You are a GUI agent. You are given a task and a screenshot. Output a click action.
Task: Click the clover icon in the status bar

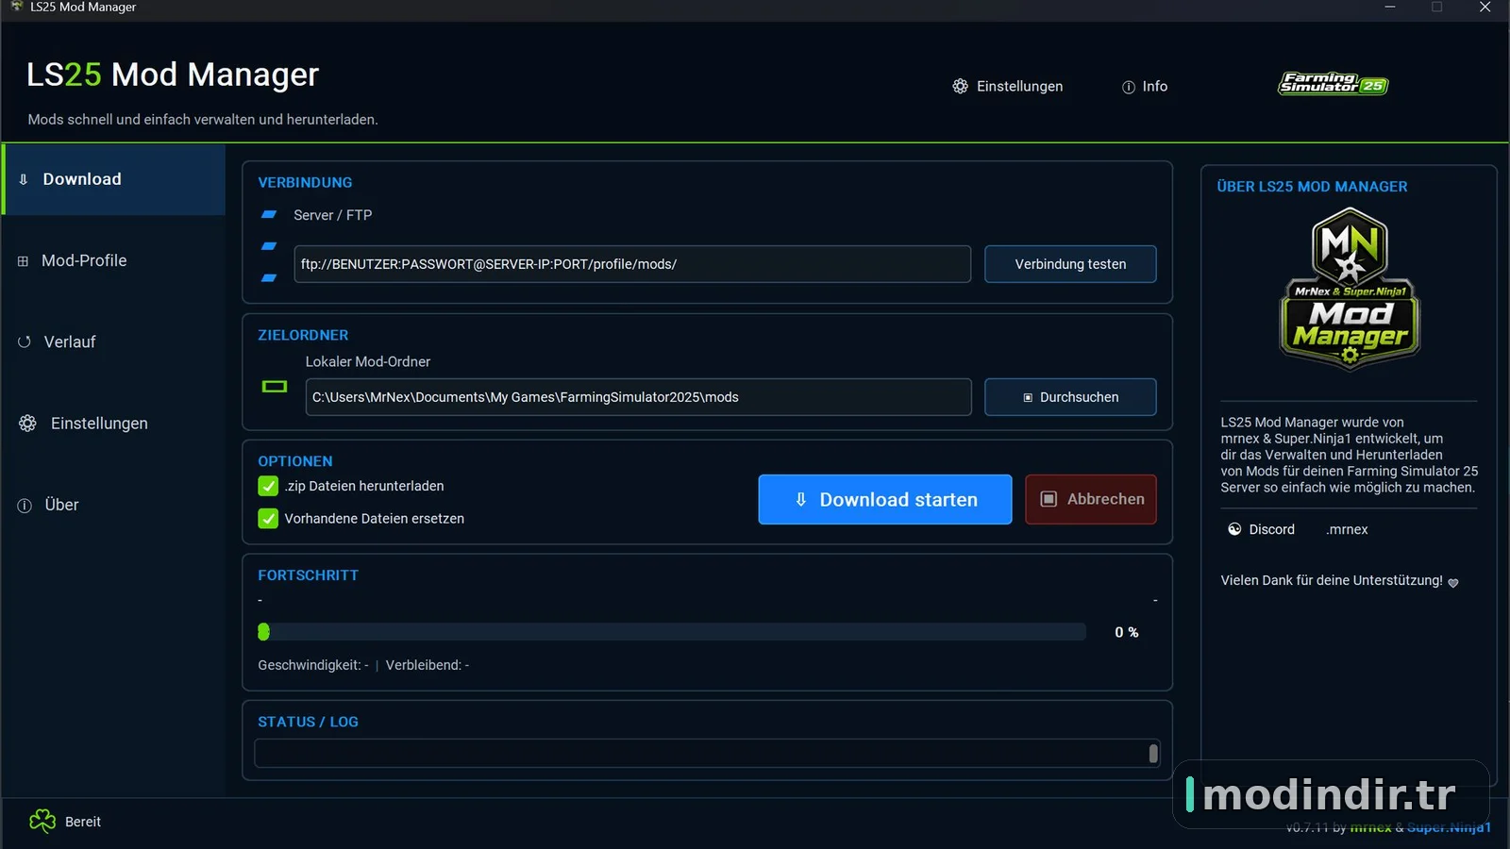point(42,822)
